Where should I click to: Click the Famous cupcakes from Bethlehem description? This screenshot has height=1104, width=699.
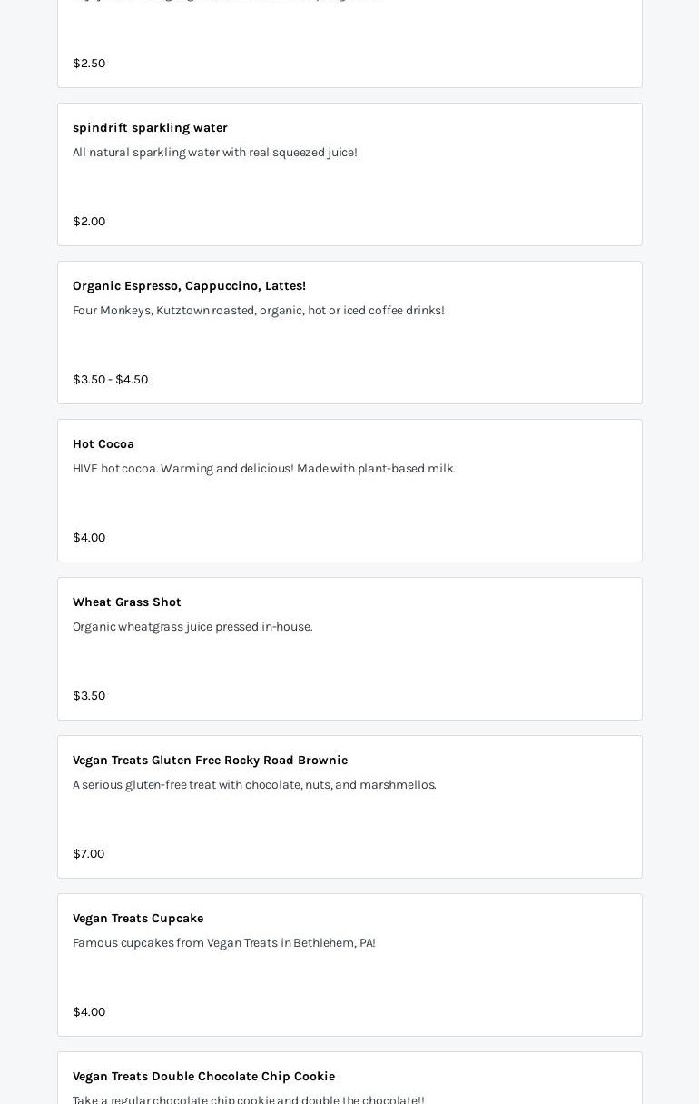coord(224,943)
